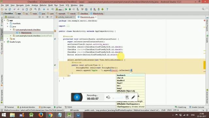The width and height of the screenshot is (209, 118).
Task: Expand the manifests folder
Action: click(8, 23)
